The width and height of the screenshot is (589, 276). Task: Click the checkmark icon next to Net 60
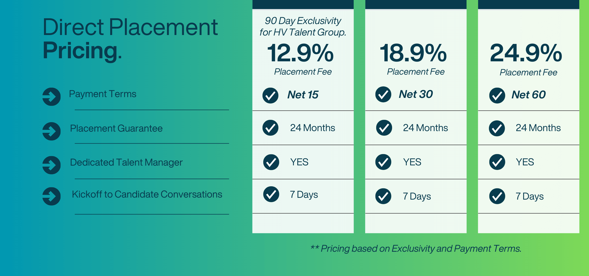tap(497, 96)
